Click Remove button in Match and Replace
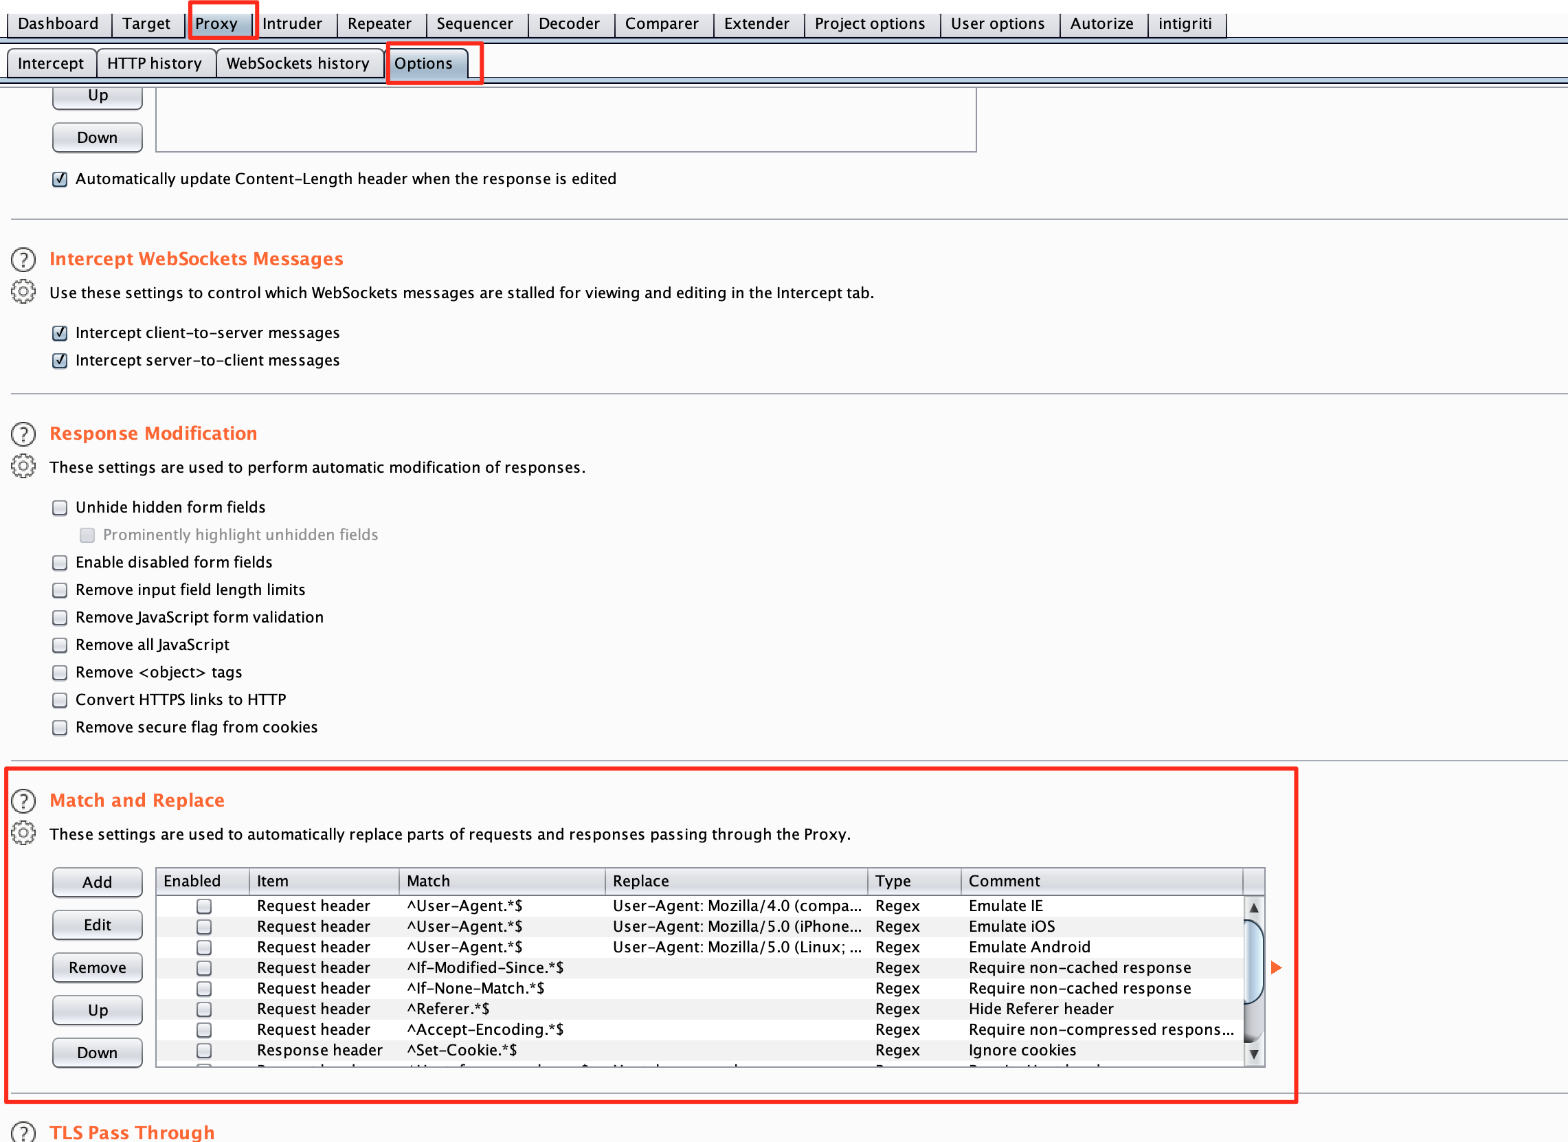Viewport: 1568px width, 1142px height. (98, 967)
